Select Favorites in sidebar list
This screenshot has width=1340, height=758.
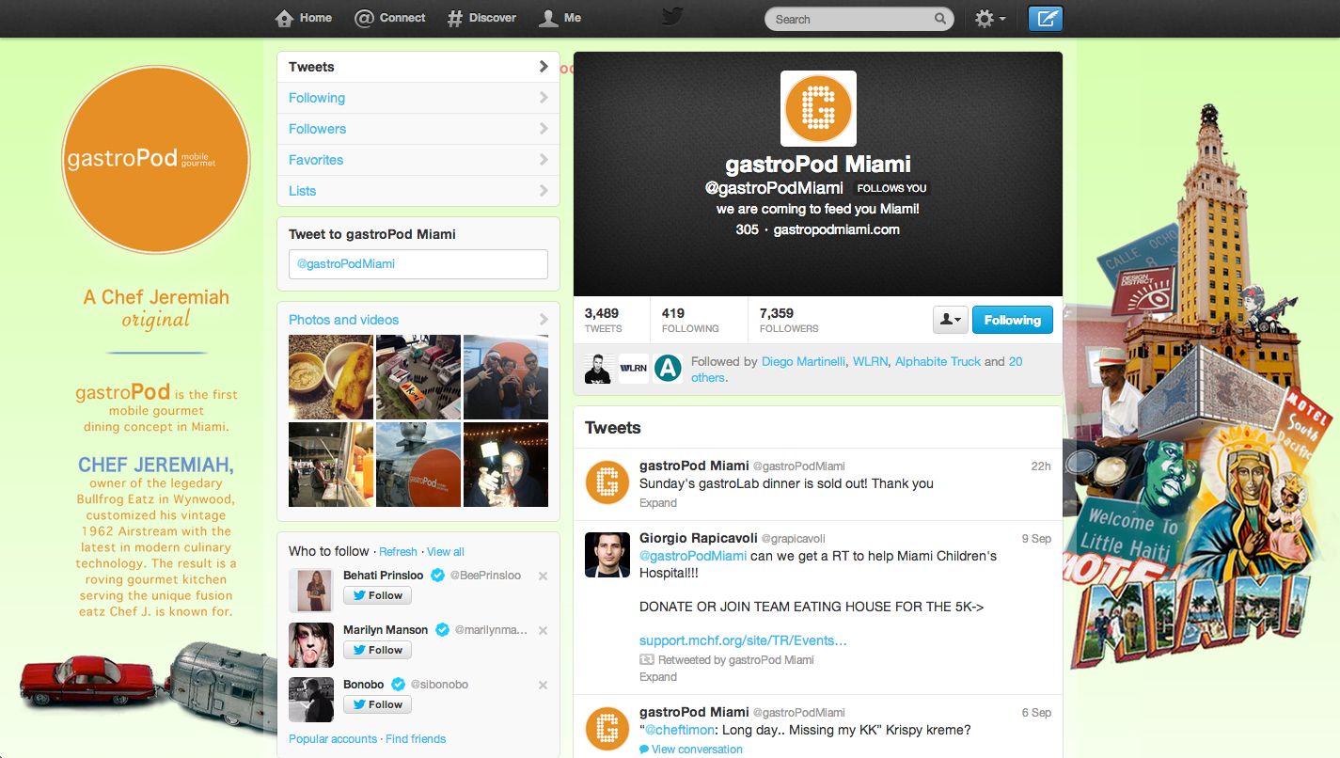tap(418, 160)
